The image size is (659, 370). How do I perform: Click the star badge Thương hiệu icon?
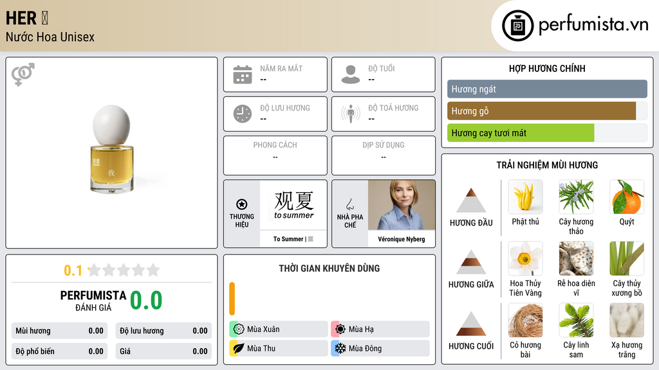click(242, 204)
